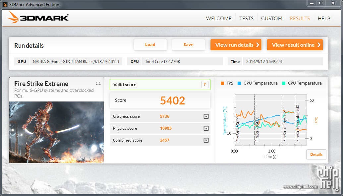
Task: Click the Valid score banner text
Action: pyautogui.click(x=125, y=85)
